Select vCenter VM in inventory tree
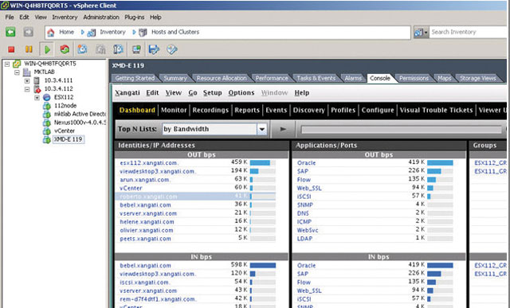Image resolution: width=510 pixels, height=308 pixels. (x=65, y=131)
